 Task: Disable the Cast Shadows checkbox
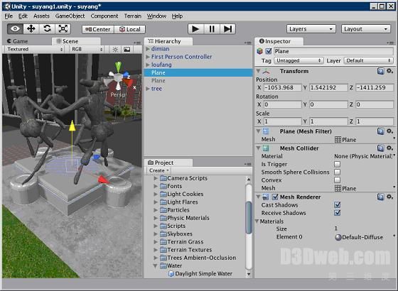pos(337,205)
